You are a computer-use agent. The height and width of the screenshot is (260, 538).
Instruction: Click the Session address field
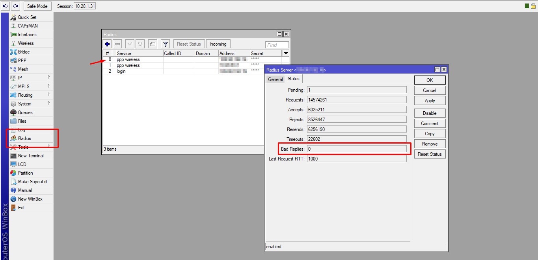point(85,6)
